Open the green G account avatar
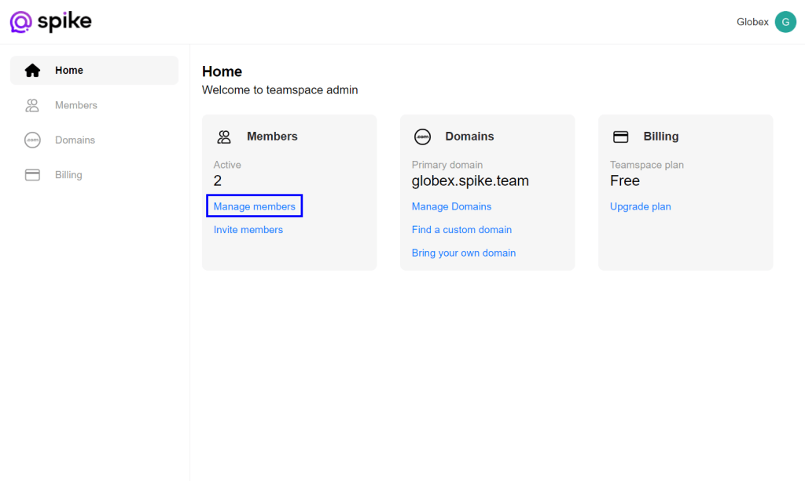The width and height of the screenshot is (805, 481). click(x=785, y=21)
